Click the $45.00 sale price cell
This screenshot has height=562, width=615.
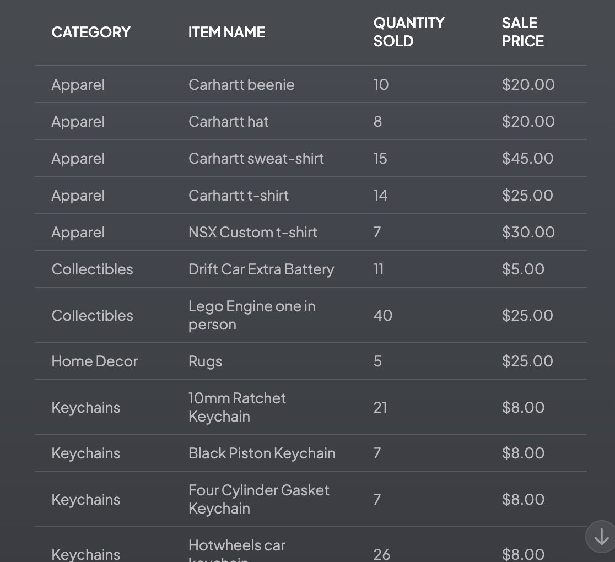tap(527, 159)
